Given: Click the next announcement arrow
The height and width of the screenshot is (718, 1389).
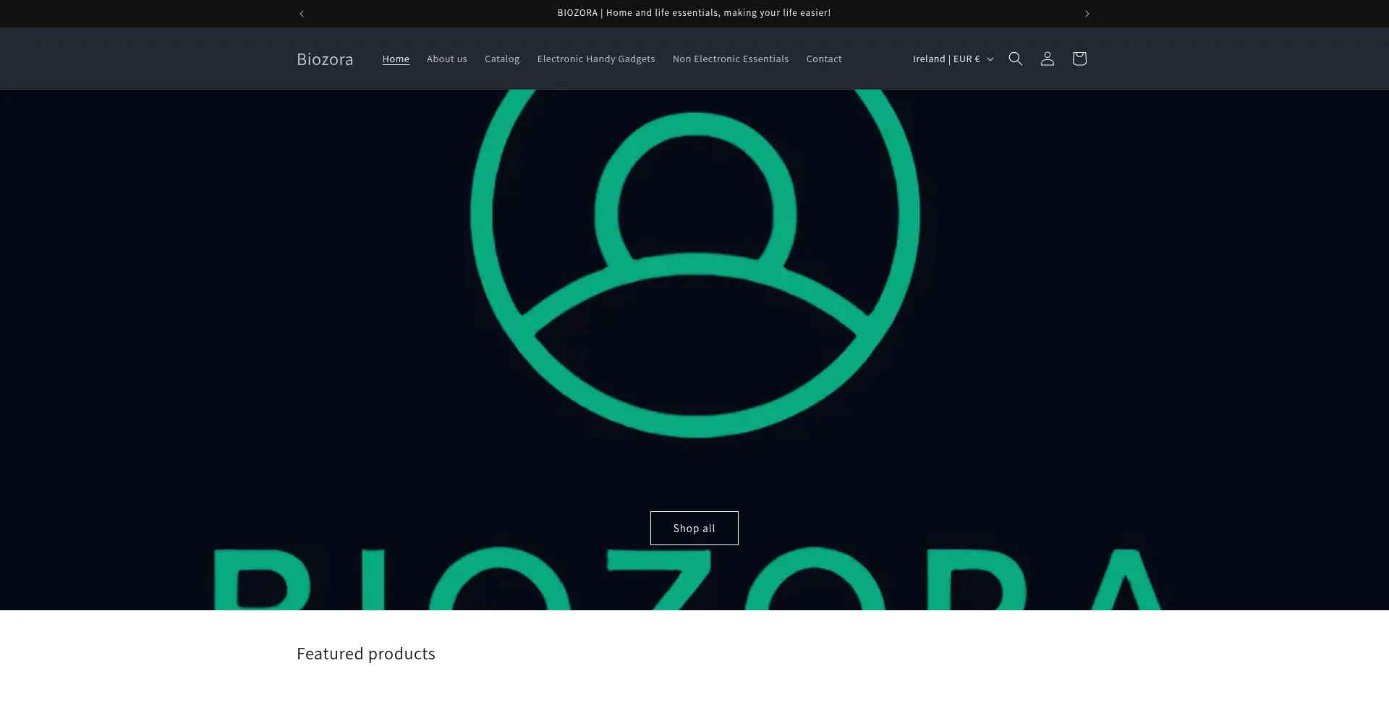Looking at the screenshot, I should tap(1087, 14).
